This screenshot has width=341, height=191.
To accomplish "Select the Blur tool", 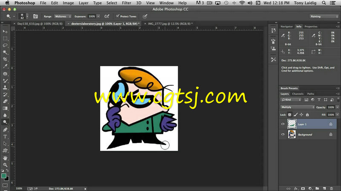I will point(5,115).
